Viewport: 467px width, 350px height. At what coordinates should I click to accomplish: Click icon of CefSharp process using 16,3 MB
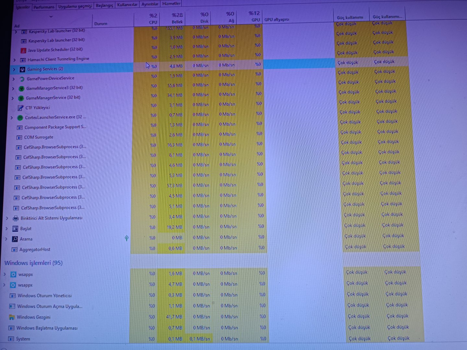[19, 147]
